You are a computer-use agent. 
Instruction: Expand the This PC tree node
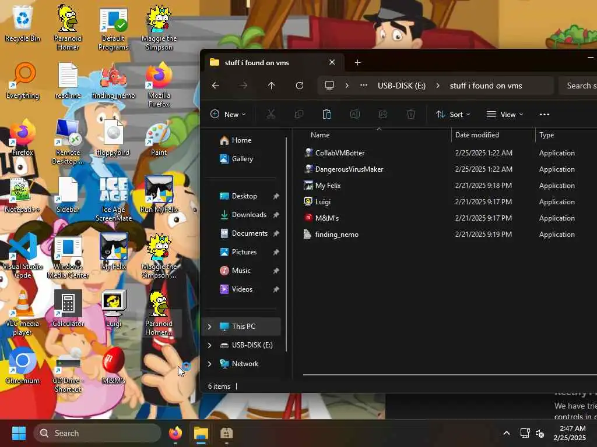[209, 327]
